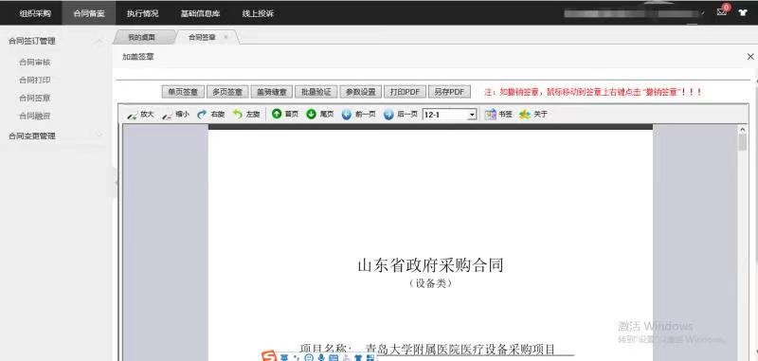
Task: Click the 单页签章 button
Action: pos(183,92)
